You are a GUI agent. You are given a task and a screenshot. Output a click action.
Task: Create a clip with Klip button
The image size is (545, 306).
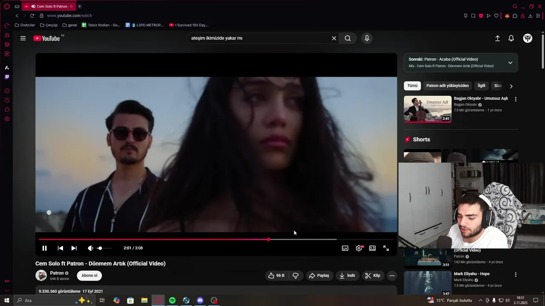373,275
